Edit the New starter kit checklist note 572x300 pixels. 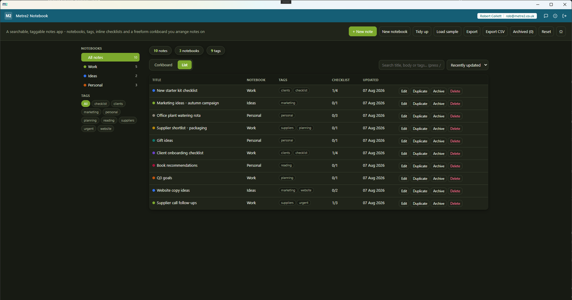point(404,91)
